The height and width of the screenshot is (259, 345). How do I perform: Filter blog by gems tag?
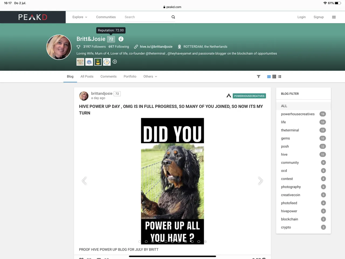click(x=303, y=138)
